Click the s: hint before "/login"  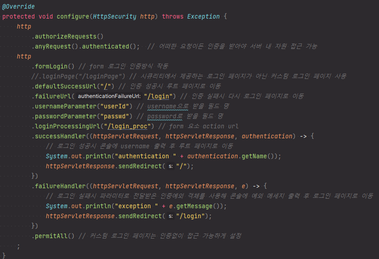170,216
